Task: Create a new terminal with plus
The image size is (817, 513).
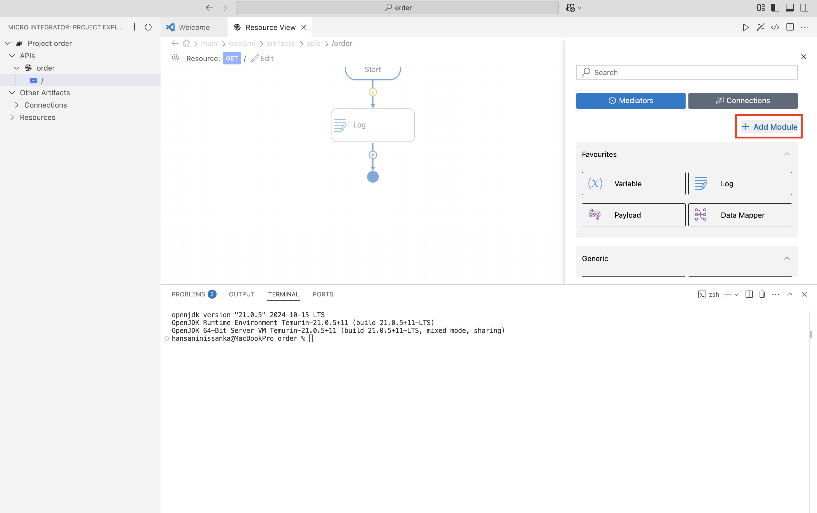Action: click(x=727, y=294)
